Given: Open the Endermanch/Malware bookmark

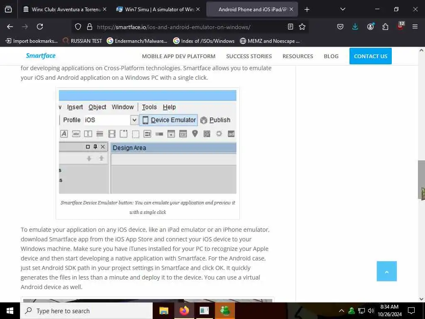Looking at the screenshot, I should [x=137, y=41].
